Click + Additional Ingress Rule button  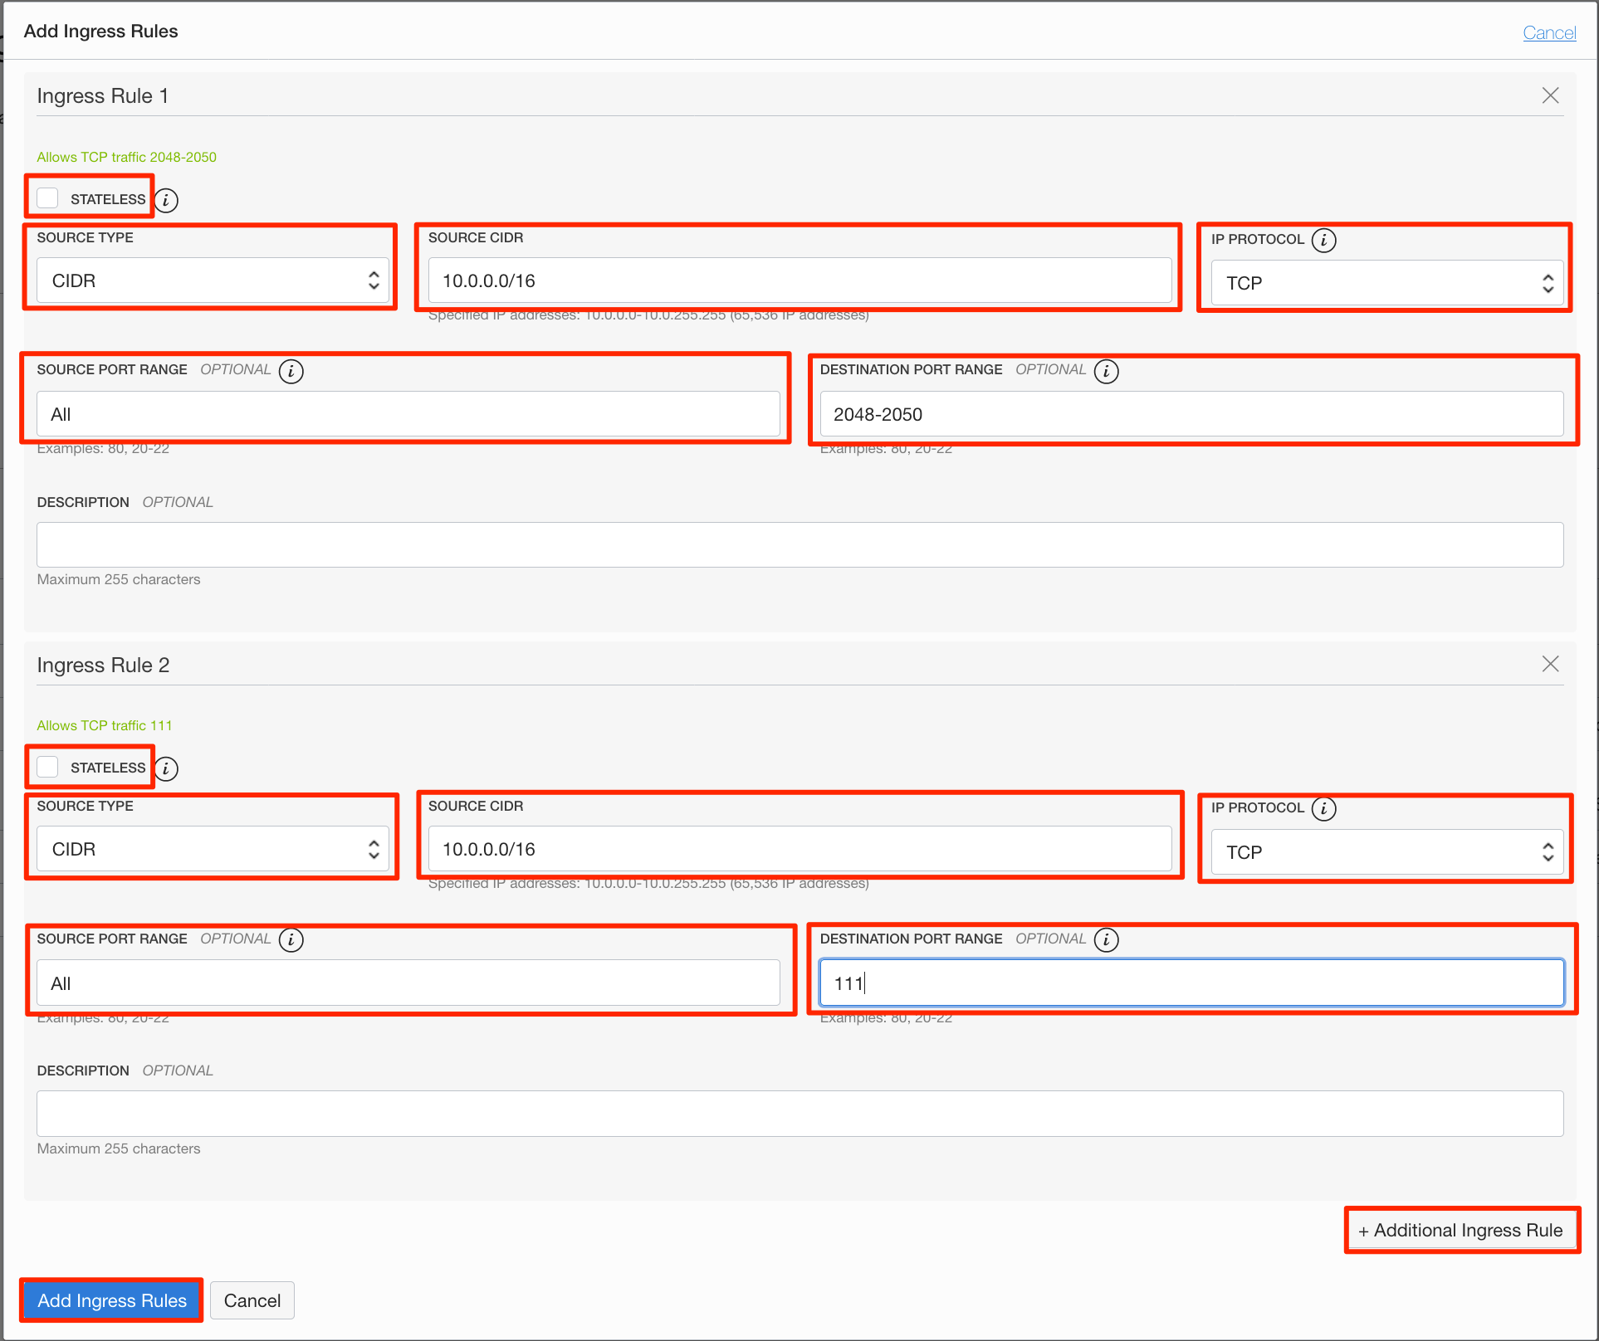[x=1460, y=1230]
